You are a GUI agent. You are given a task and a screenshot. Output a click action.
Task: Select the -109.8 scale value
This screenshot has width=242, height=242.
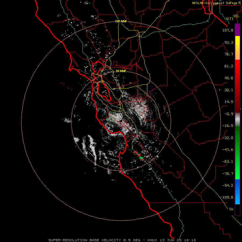point(227,197)
